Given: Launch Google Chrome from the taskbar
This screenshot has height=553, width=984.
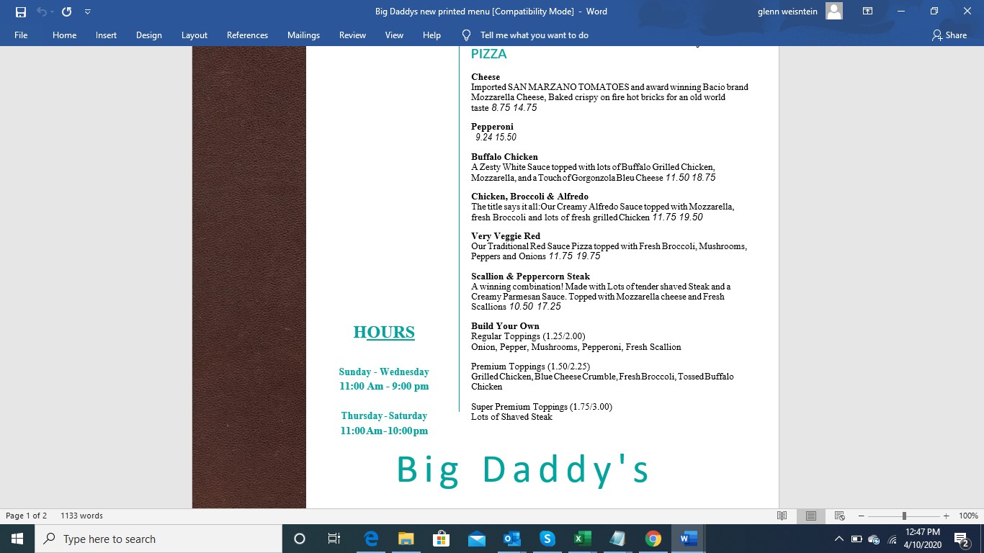Looking at the screenshot, I should click(x=653, y=539).
